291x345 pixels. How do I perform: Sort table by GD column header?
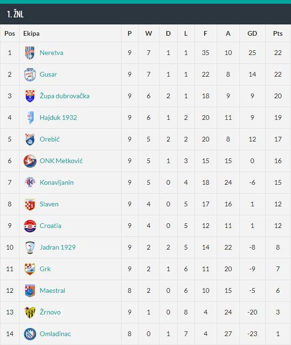[x=252, y=33]
